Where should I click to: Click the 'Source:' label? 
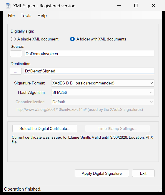[17, 47]
